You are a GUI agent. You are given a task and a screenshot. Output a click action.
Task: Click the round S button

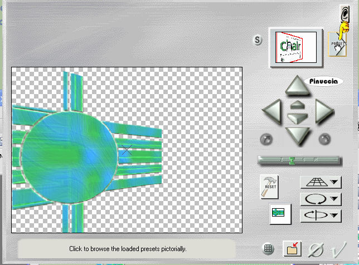click(x=258, y=40)
